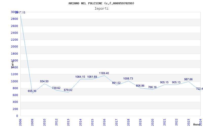Screen dimensions: 203x127
Task: Click the y-axis value 2600
Action: point(14,26)
